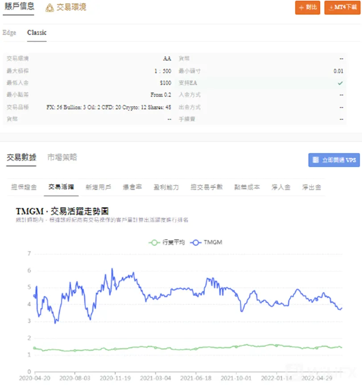Click the $100 minimum deposit value
The width and height of the screenshot is (362, 389).
coord(165,83)
